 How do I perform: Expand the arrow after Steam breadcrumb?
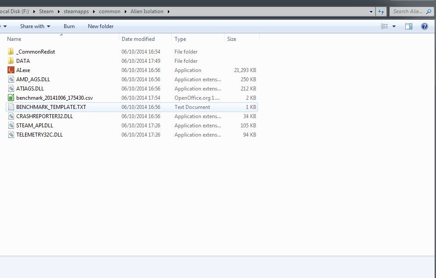58,12
